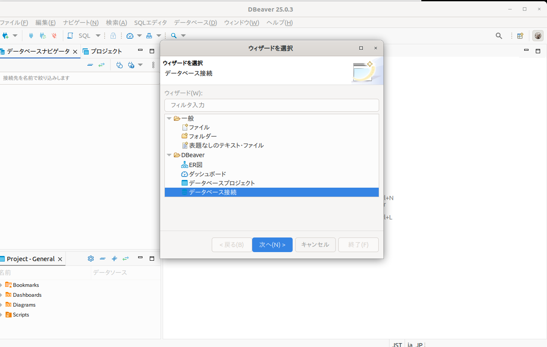The width and height of the screenshot is (547, 347).
Task: Select the Dashboards folder in Project panel
Action: point(27,295)
